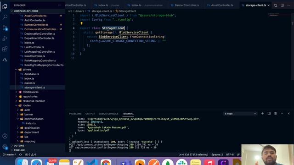Open errors and warnings count in status bar

click(x=31, y=155)
